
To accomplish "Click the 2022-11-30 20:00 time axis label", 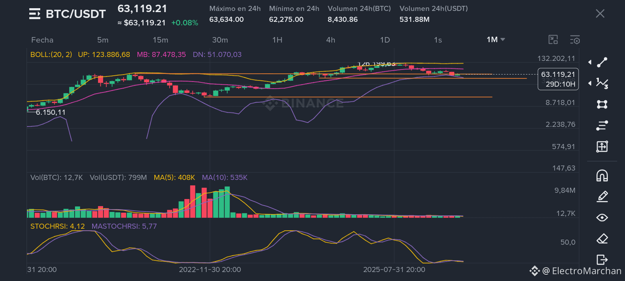I will click(x=210, y=270).
